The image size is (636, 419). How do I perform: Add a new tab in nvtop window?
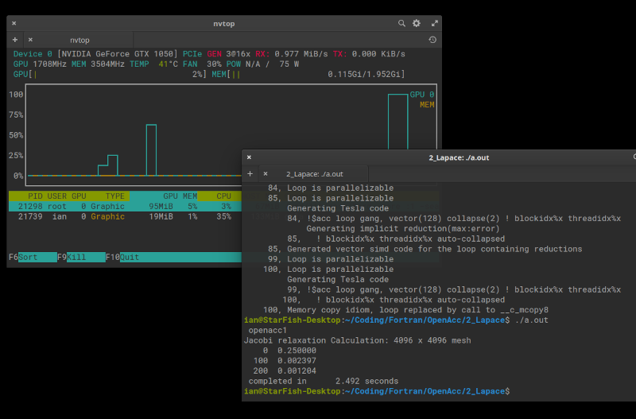[x=14, y=39]
